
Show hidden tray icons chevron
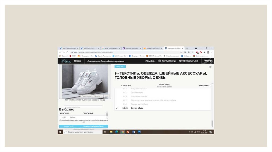point(189,132)
